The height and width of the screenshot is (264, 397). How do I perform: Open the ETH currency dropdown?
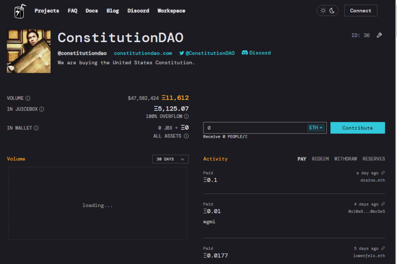point(316,128)
